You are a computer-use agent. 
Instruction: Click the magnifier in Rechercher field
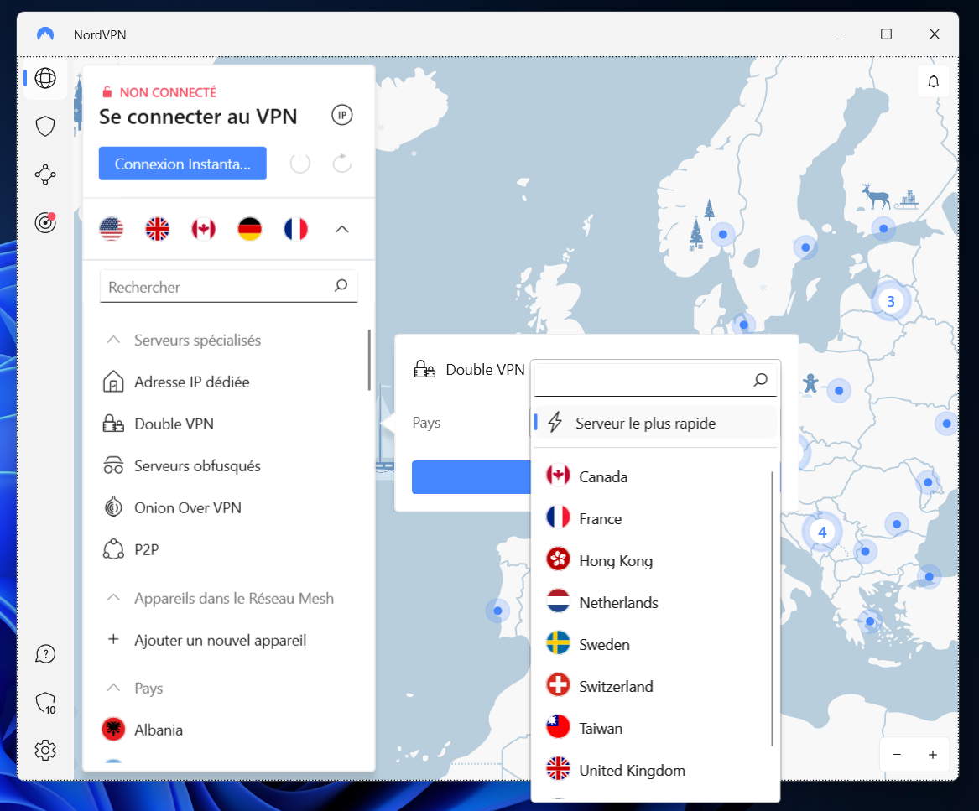pyautogui.click(x=341, y=285)
